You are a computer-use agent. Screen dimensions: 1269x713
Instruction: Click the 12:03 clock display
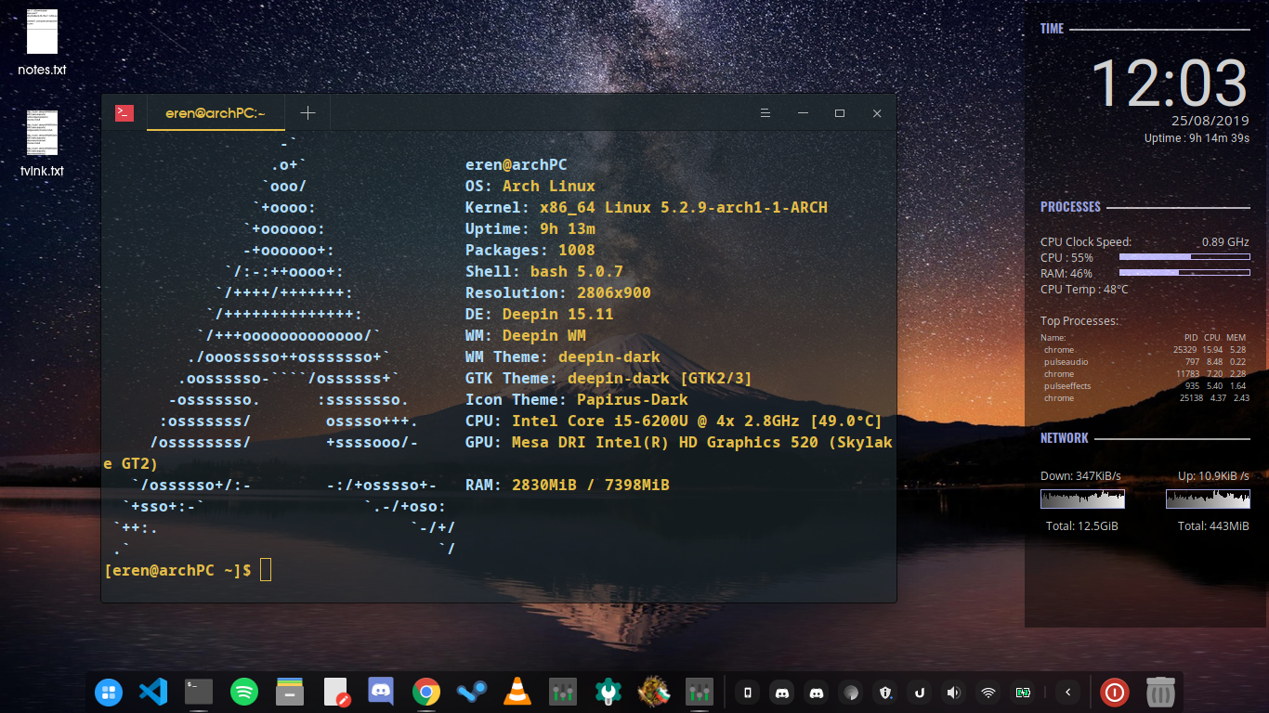[1169, 83]
